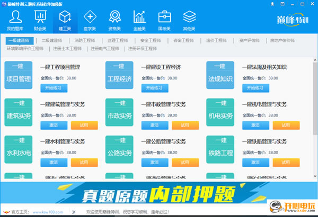Screen dimensions: 318x217
Task: Switch to the 二级建造师 tab
Action: pos(52,41)
